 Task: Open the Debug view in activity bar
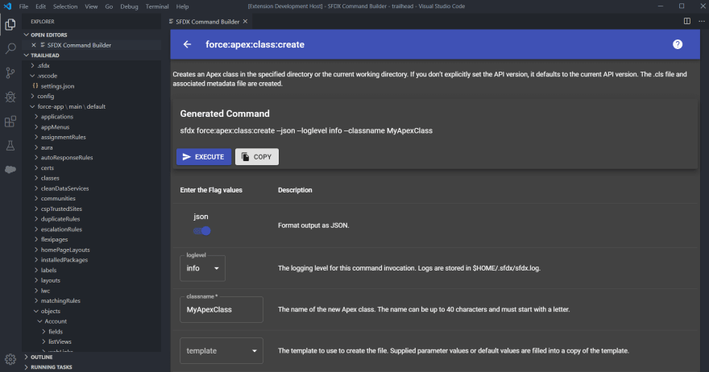click(x=10, y=97)
